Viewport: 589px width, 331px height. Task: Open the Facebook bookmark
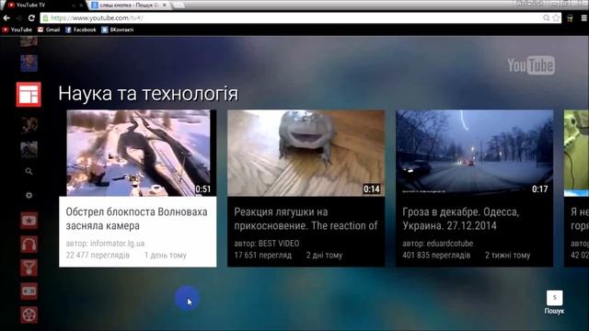click(x=81, y=29)
